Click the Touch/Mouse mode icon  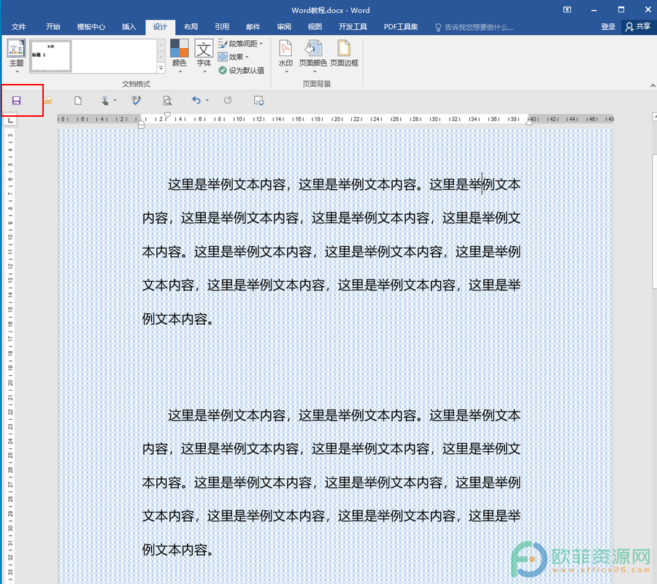(x=104, y=101)
